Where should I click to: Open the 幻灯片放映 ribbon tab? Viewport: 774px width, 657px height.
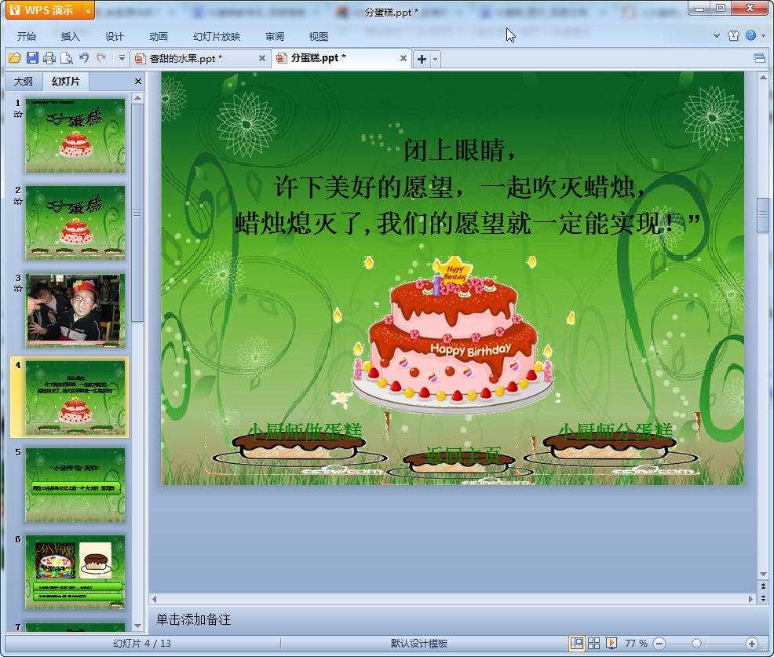(x=217, y=37)
